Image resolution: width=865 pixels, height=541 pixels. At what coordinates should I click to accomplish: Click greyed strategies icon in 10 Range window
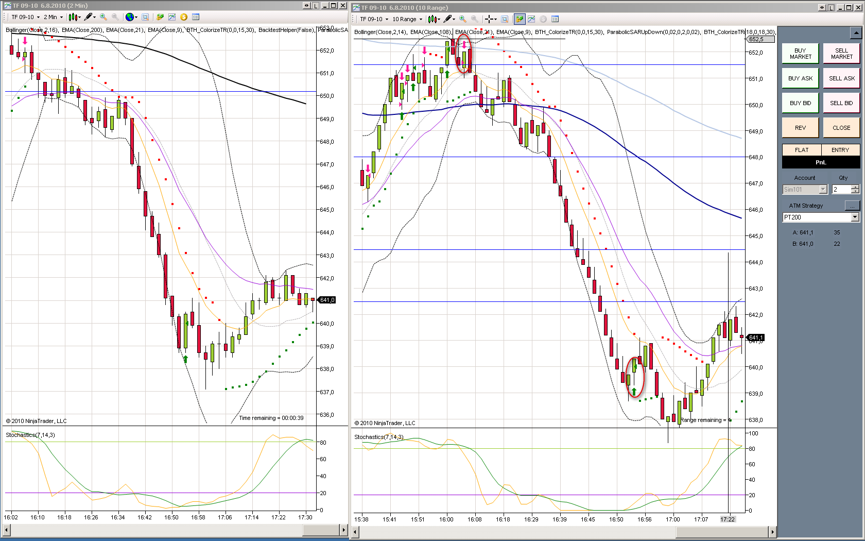tap(543, 19)
